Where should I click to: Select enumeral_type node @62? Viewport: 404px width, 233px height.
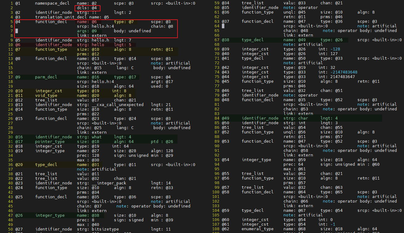tap(256, 229)
